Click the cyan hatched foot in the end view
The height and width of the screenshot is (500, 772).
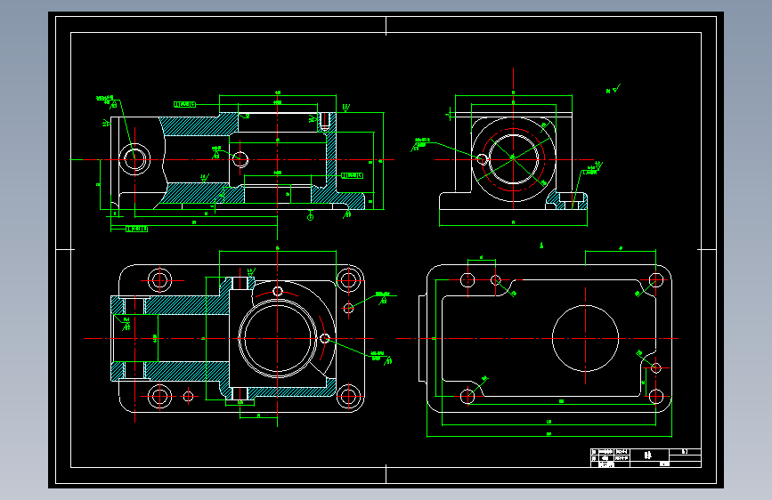pyautogui.click(x=566, y=201)
